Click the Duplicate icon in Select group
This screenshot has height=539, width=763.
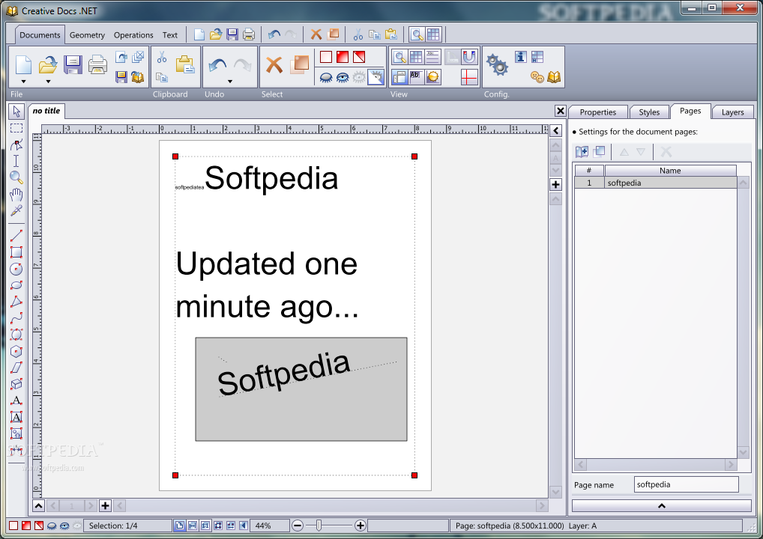(300, 64)
